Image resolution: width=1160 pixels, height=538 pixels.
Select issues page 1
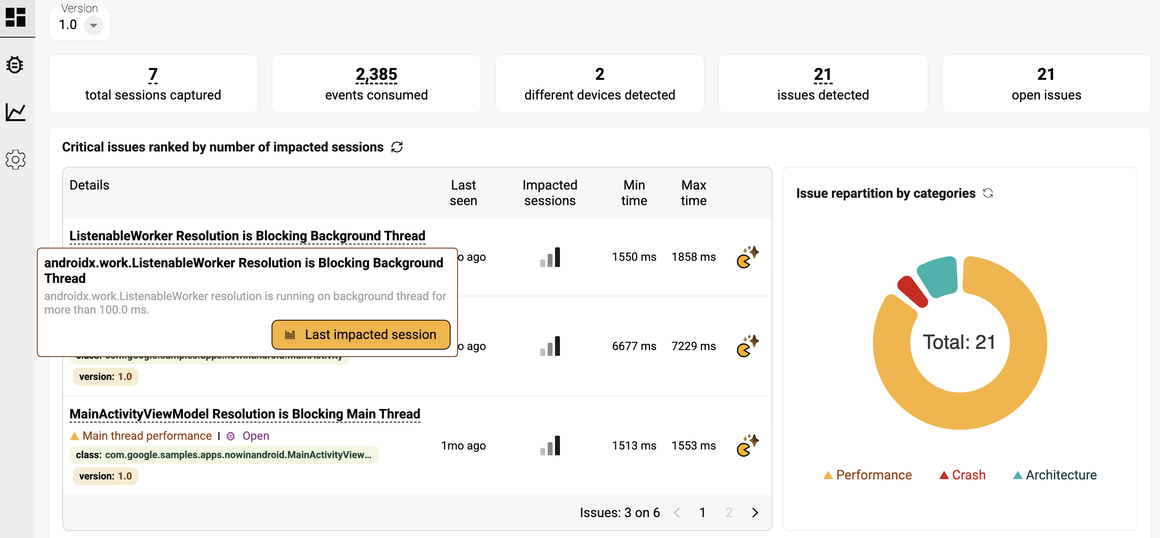(702, 512)
